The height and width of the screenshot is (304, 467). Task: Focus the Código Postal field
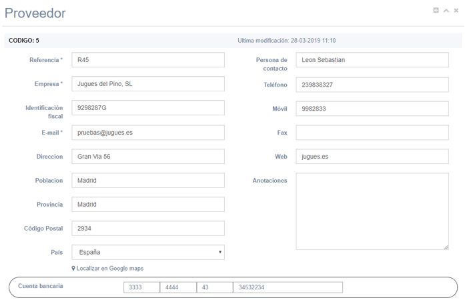[x=147, y=228]
